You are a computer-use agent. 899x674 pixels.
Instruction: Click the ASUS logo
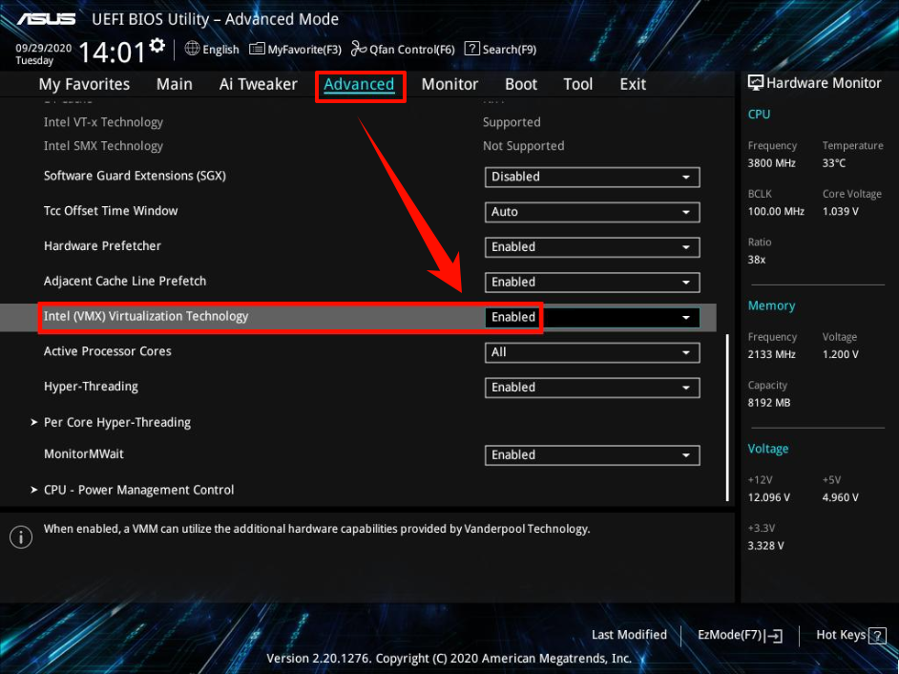[x=46, y=19]
